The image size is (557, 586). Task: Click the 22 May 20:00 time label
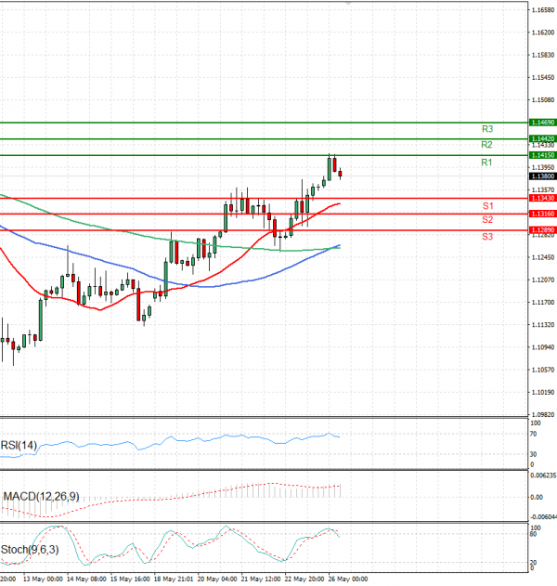point(304,579)
